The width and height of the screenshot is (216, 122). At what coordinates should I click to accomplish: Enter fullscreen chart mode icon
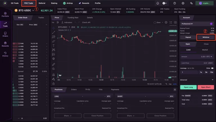(x=171, y=22)
